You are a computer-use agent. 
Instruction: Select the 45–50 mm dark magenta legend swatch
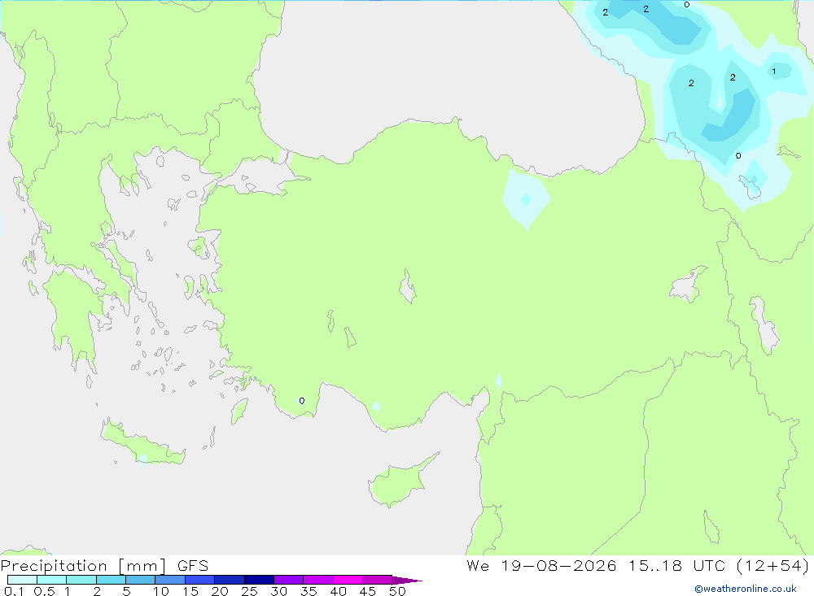point(378,580)
